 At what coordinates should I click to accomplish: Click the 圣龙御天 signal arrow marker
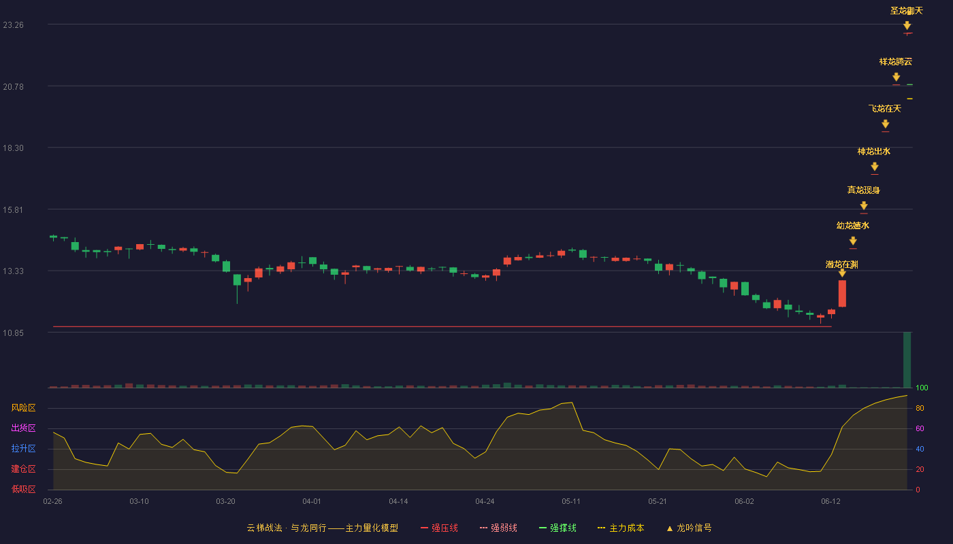pos(907,26)
